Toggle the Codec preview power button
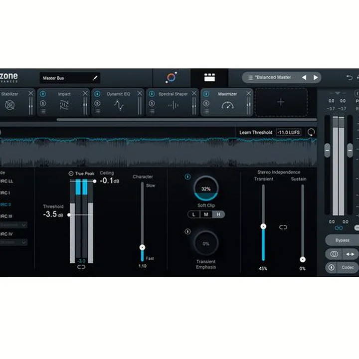The image size is (359, 359). [x=331, y=267]
